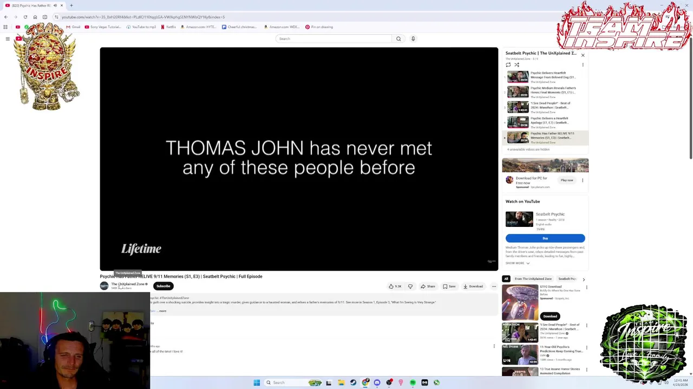Image resolution: width=693 pixels, height=389 pixels.
Task: Click the STFC Download ad button
Action: pos(550,316)
